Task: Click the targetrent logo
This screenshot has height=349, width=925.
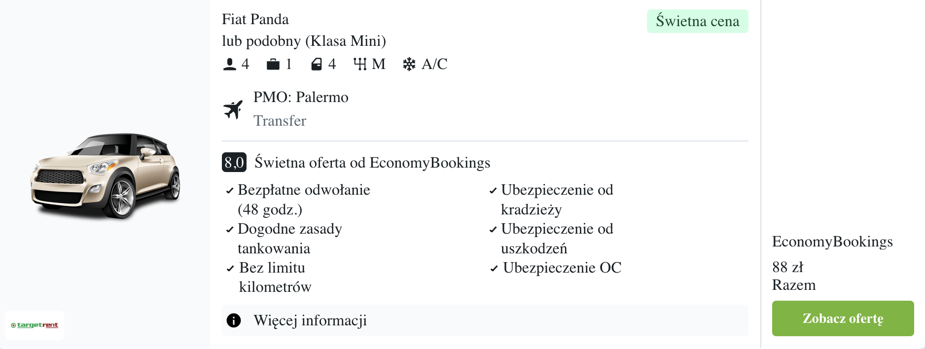Action: (x=34, y=325)
